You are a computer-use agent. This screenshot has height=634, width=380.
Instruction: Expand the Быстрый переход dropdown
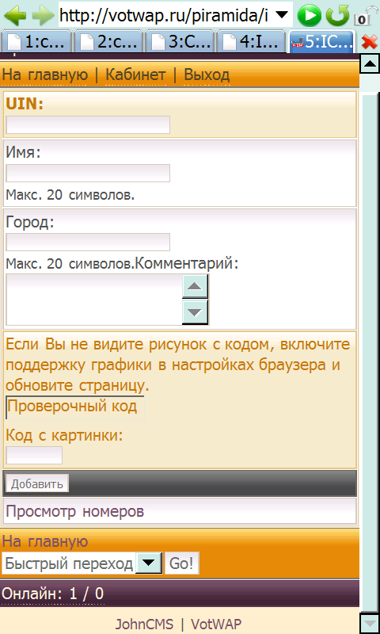(x=149, y=563)
